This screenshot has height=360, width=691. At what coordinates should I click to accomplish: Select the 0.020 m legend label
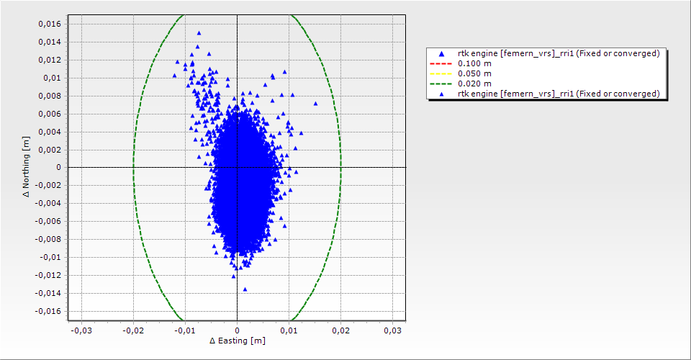[x=475, y=84]
